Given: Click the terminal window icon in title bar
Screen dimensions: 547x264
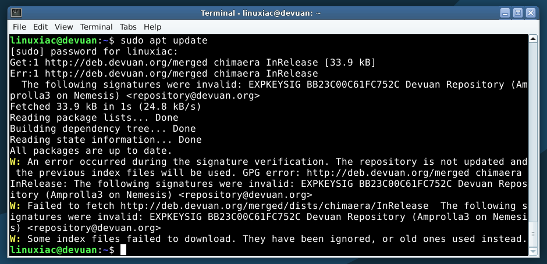Looking at the screenshot, I should pos(16,13).
